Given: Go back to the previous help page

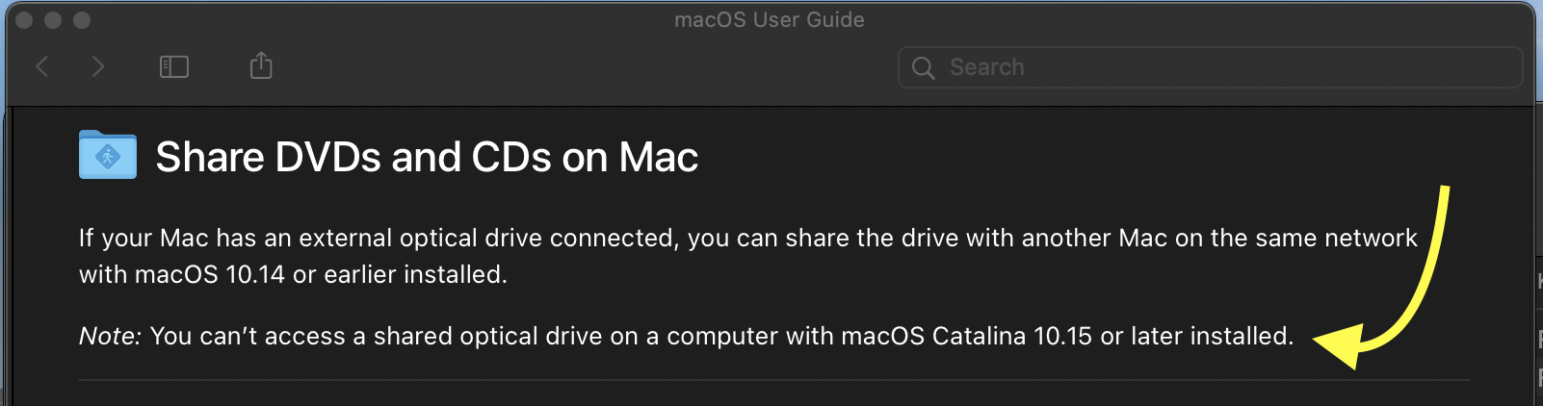Looking at the screenshot, I should click(42, 66).
